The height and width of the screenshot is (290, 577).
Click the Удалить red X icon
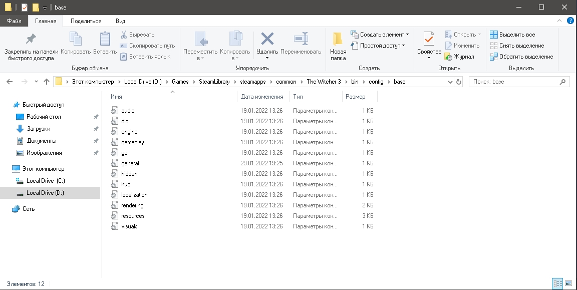coord(267,39)
